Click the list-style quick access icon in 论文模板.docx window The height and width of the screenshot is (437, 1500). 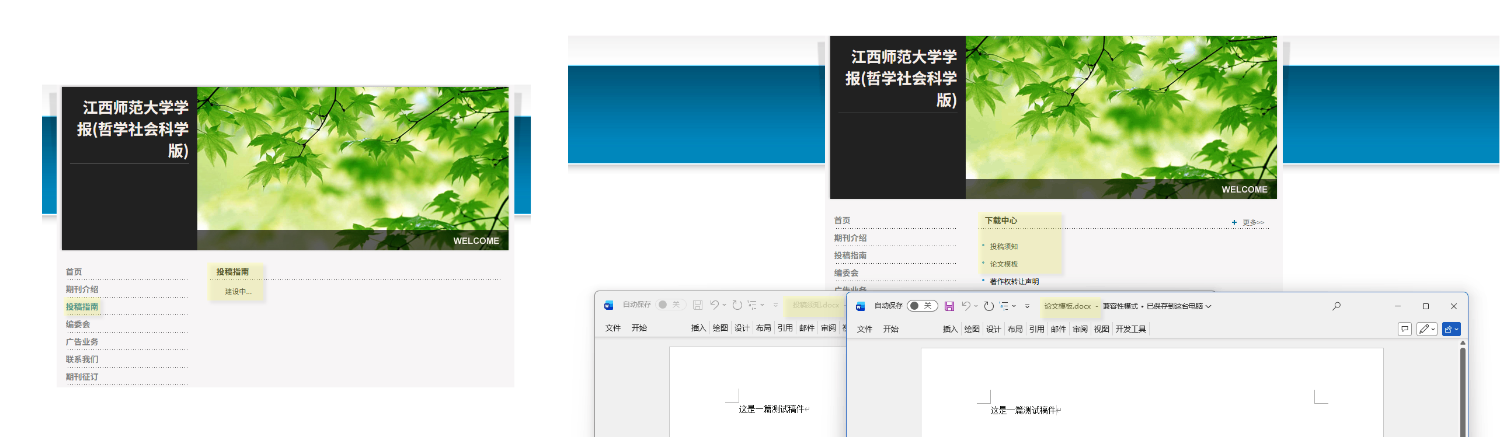tap(1004, 306)
